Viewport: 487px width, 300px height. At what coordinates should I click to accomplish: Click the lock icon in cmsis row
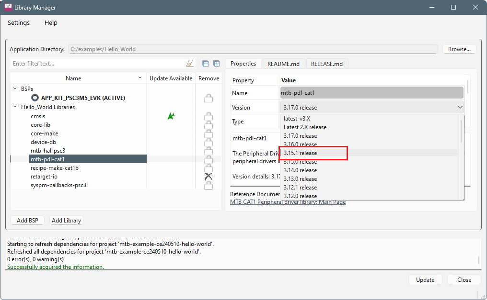(x=208, y=116)
